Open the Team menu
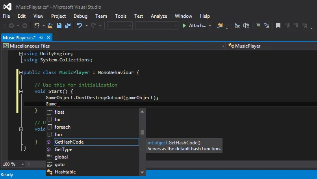The width and height of the screenshot is (317, 179). pyautogui.click(x=101, y=16)
